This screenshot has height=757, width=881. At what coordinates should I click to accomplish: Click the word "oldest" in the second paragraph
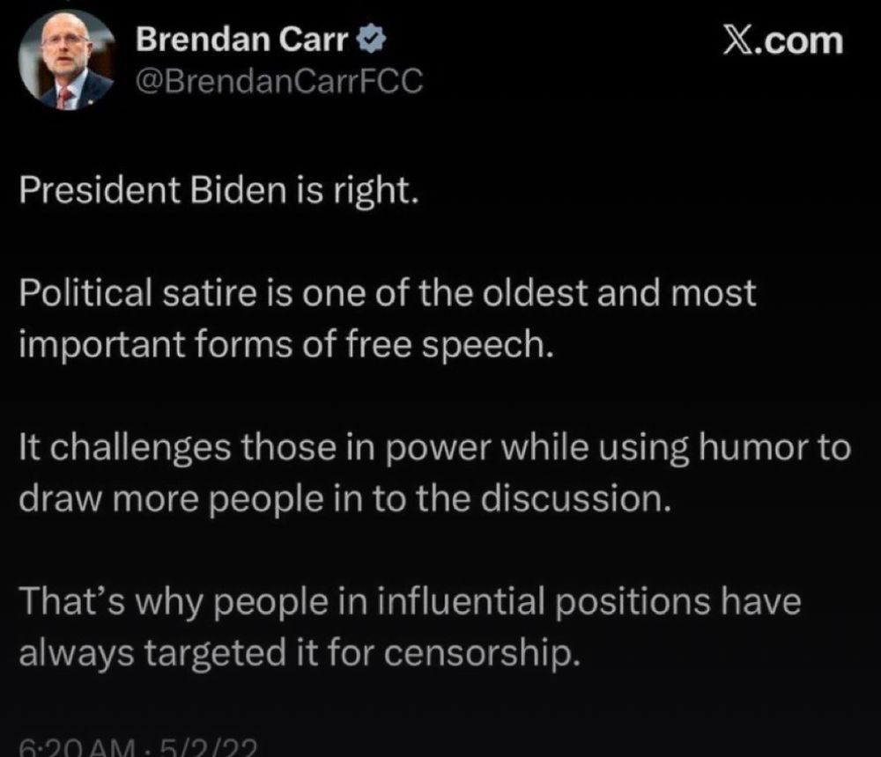[x=535, y=293]
